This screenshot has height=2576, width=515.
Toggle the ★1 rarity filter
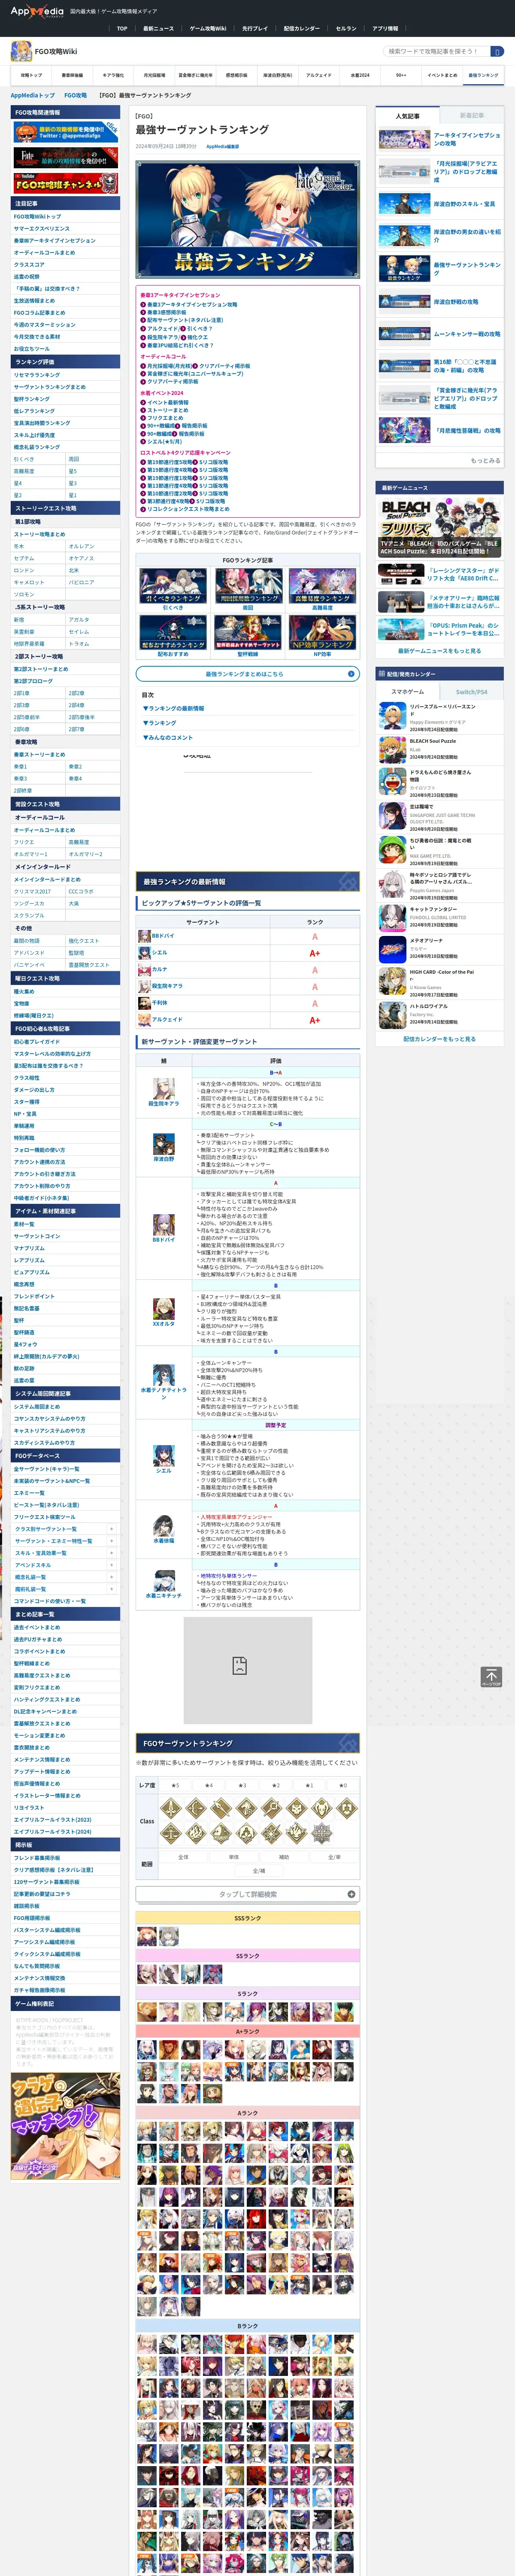pyautogui.click(x=309, y=1785)
